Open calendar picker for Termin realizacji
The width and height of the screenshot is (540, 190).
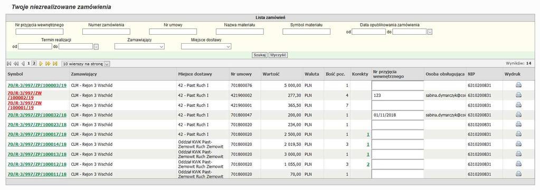click(x=96, y=47)
